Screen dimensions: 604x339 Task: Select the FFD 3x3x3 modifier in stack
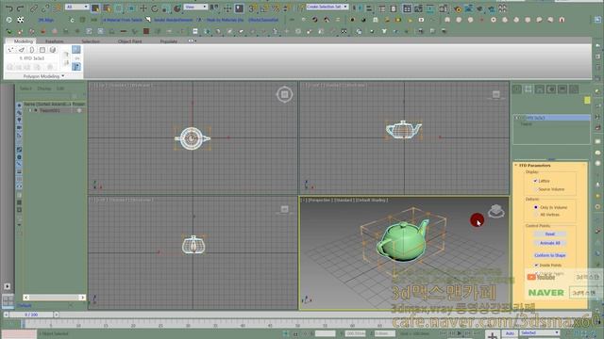(552, 118)
